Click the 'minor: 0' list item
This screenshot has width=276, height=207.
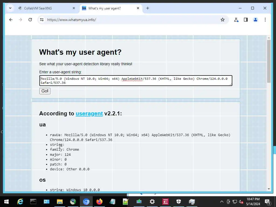[58, 160]
